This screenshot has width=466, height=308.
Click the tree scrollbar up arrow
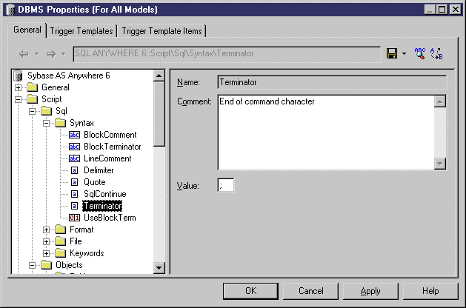(159, 76)
